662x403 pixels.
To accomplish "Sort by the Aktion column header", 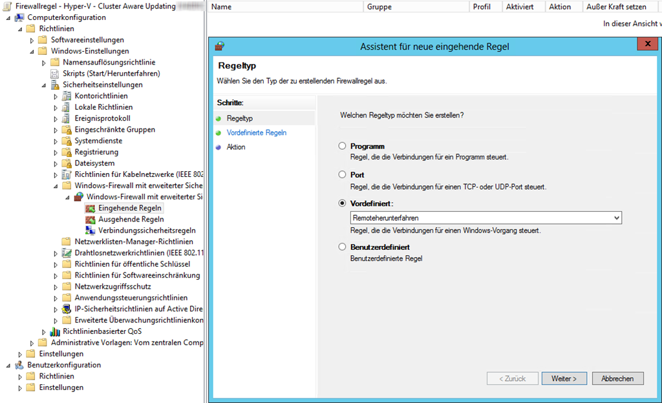I will pos(564,6).
